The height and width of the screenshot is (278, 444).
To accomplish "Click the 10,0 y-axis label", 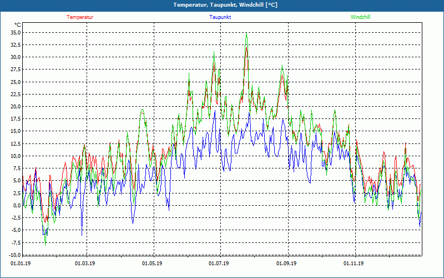I will (x=15, y=156).
